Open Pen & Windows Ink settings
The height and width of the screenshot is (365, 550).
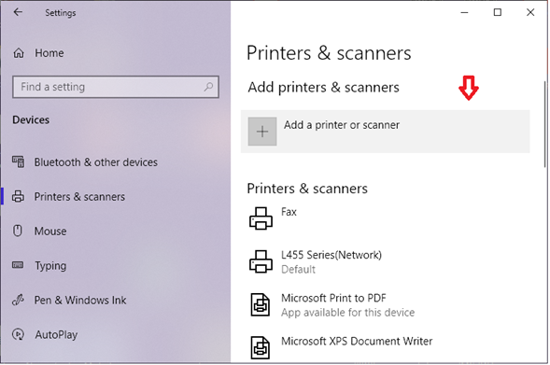coord(80,301)
